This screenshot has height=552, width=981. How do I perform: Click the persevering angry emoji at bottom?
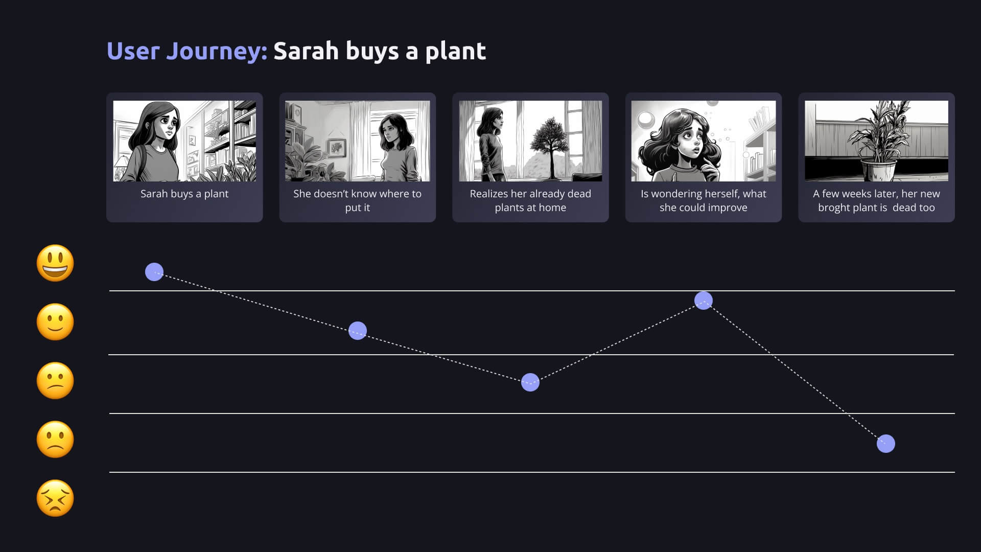click(55, 498)
